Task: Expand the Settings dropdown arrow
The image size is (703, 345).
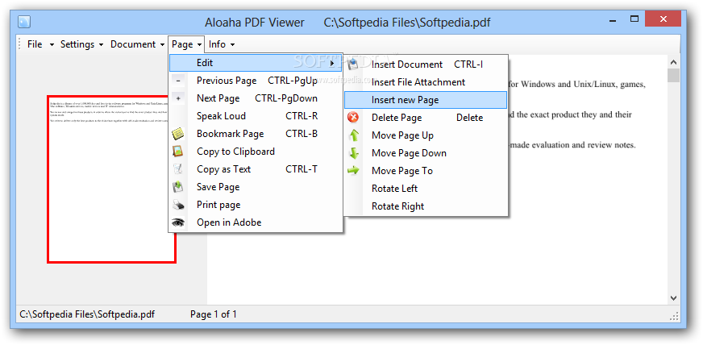Action: tap(102, 45)
